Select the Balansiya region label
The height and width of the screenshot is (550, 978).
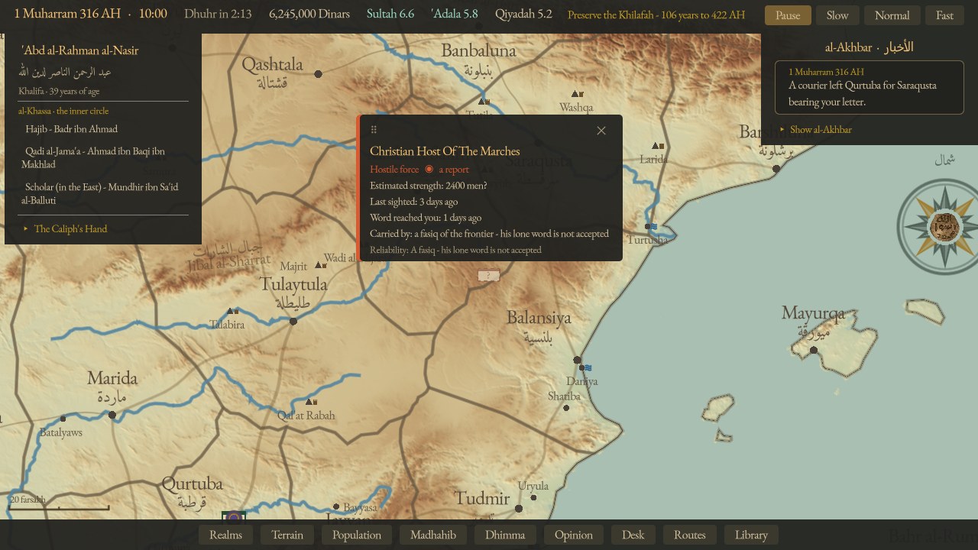539,318
